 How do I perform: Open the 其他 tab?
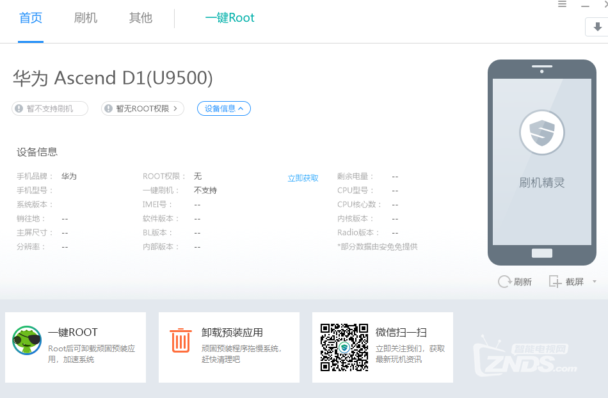(x=140, y=18)
